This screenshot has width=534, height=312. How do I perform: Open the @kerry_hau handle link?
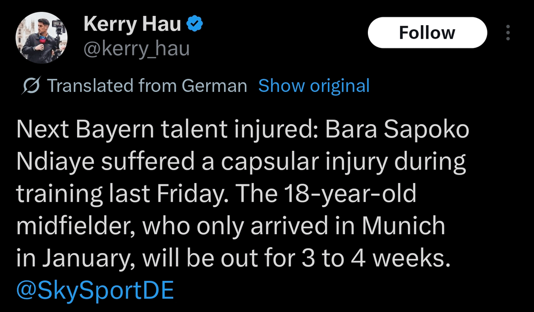point(136,49)
